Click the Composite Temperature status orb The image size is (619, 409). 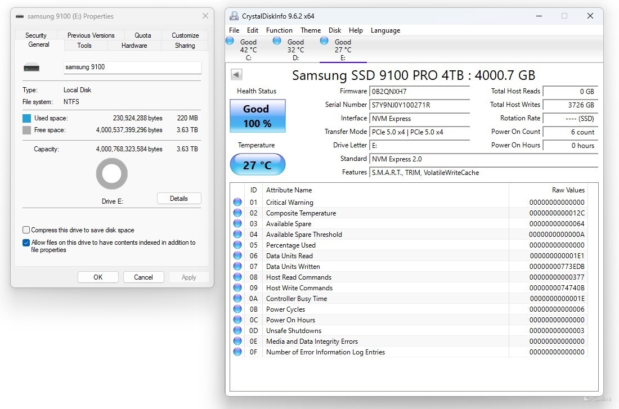237,213
